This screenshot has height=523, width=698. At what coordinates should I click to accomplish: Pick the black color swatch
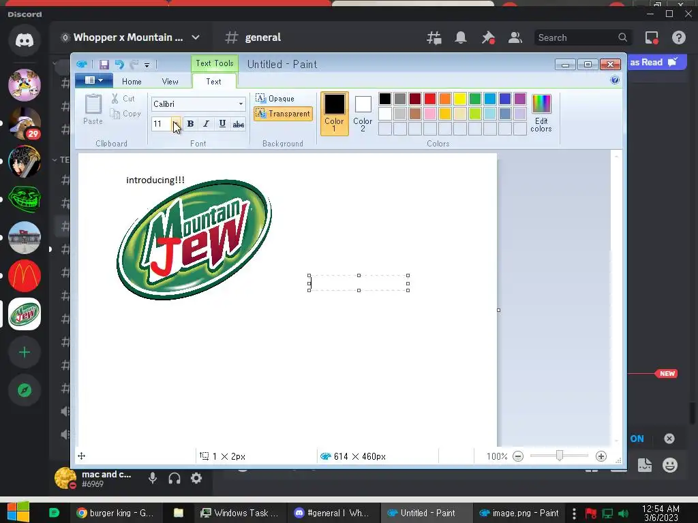(385, 99)
